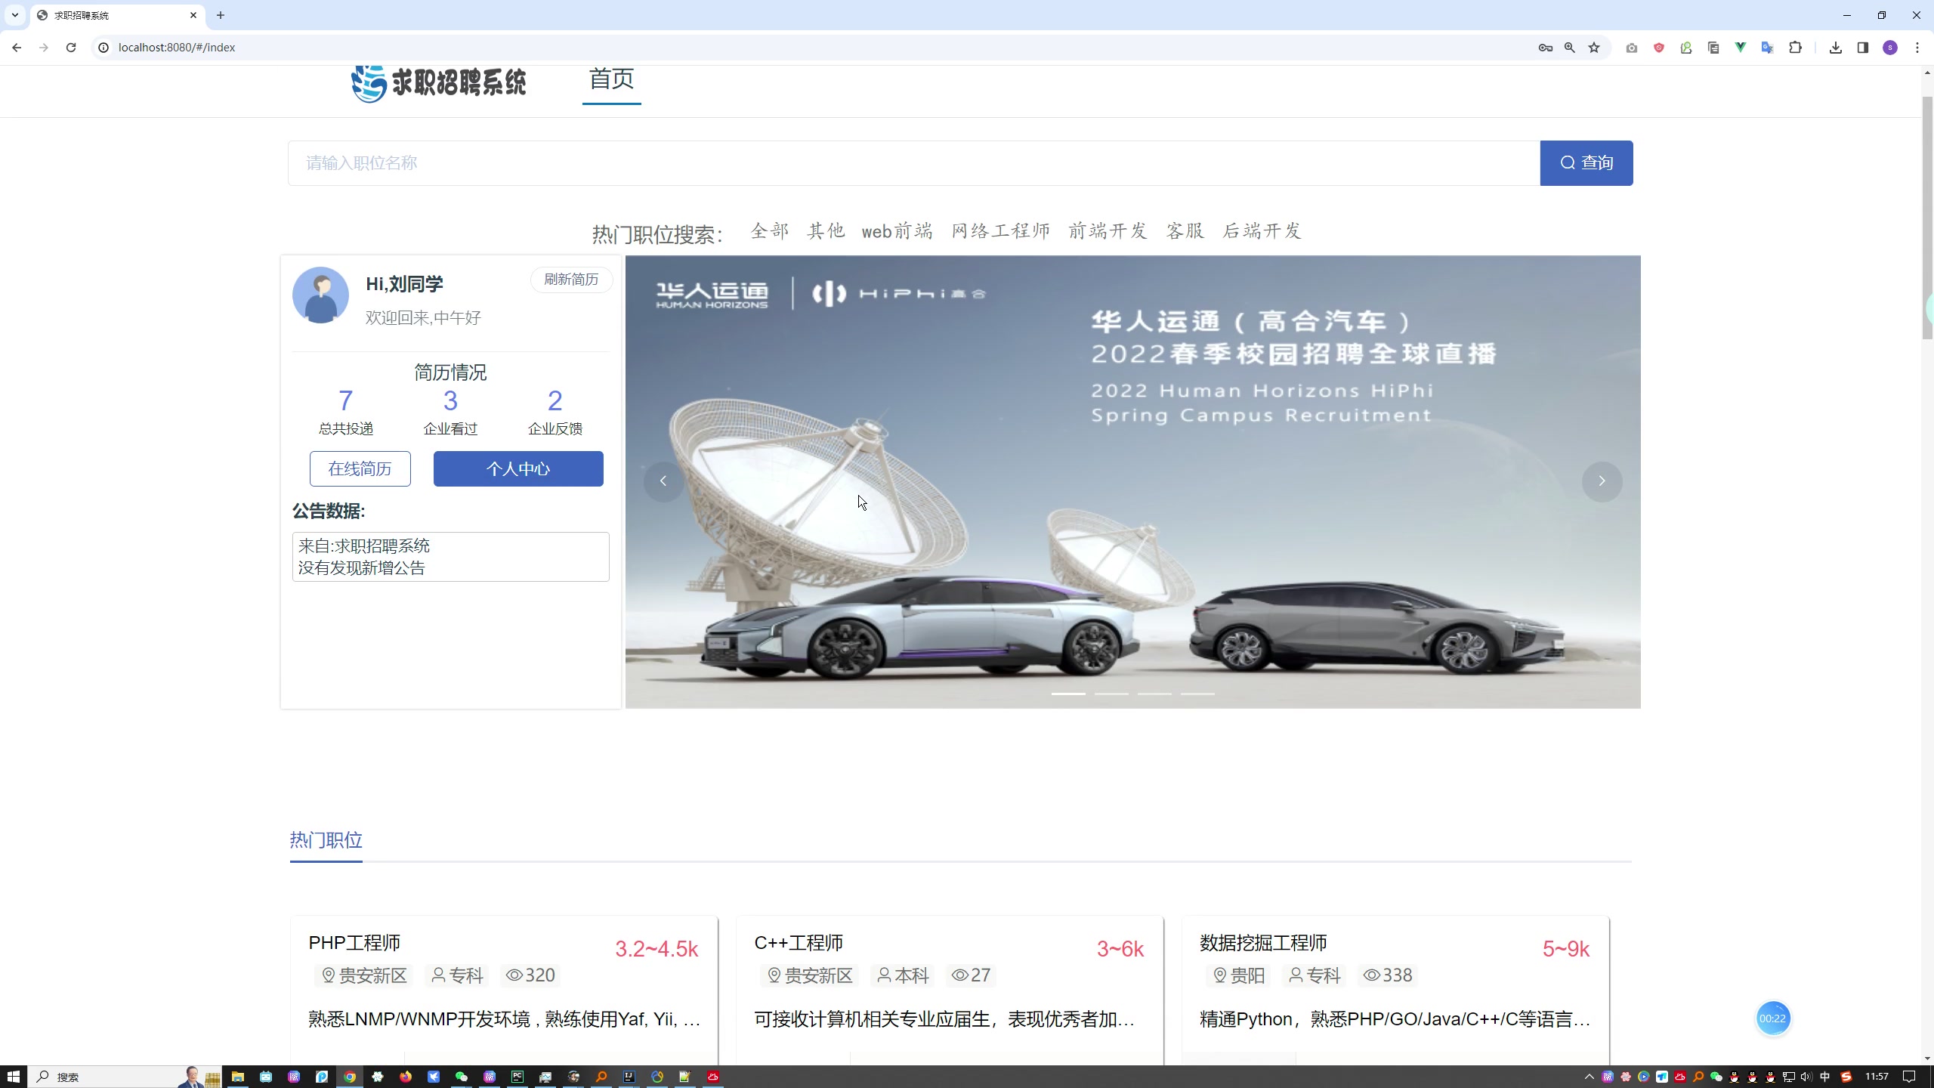Select the 热门职位 section tab
The height and width of the screenshot is (1088, 1934).
[326, 841]
